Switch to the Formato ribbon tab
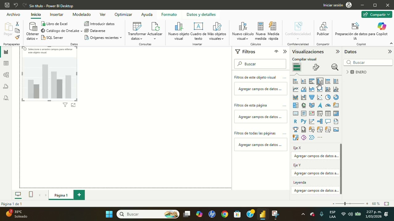Viewport: 394px width, 221px height. (169, 14)
